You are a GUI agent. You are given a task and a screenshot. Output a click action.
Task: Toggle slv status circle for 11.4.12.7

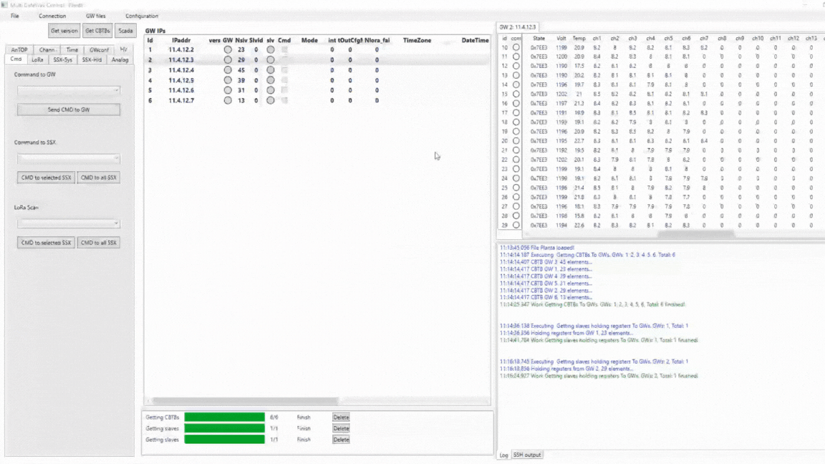click(271, 100)
